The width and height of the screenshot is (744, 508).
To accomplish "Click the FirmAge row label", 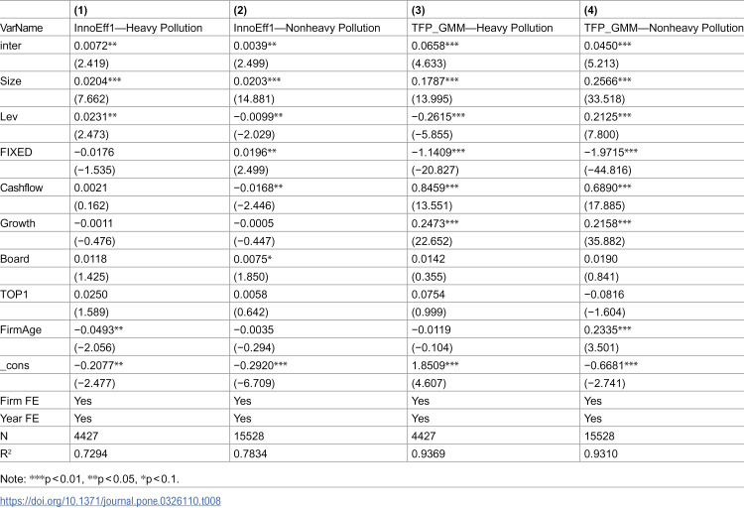I will tap(21, 329).
